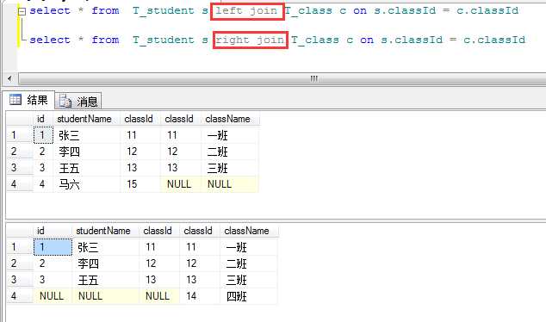Select cell 李四 in second result grid
The height and width of the screenshot is (322, 546).
(x=106, y=263)
